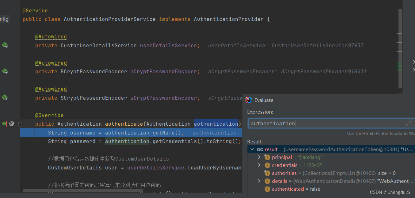
Task: Expand the principal node
Action: coord(259,157)
